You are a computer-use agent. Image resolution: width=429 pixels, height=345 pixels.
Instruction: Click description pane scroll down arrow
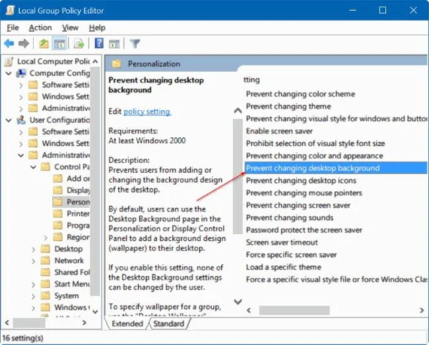pos(238,302)
